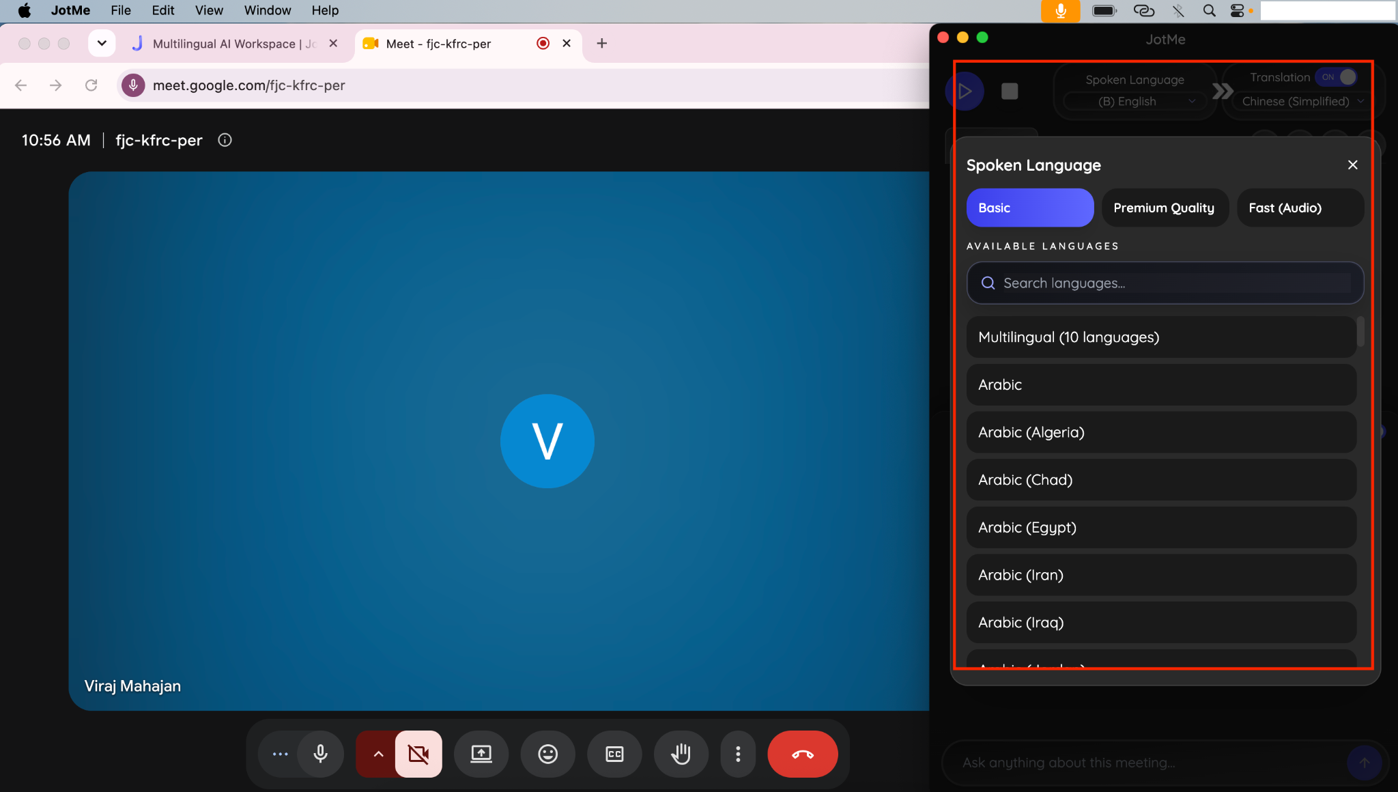
Task: Close the Meet browser tab
Action: tap(567, 44)
